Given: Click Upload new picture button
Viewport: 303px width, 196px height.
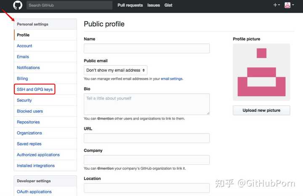Looking at the screenshot, I should pos(261,110).
